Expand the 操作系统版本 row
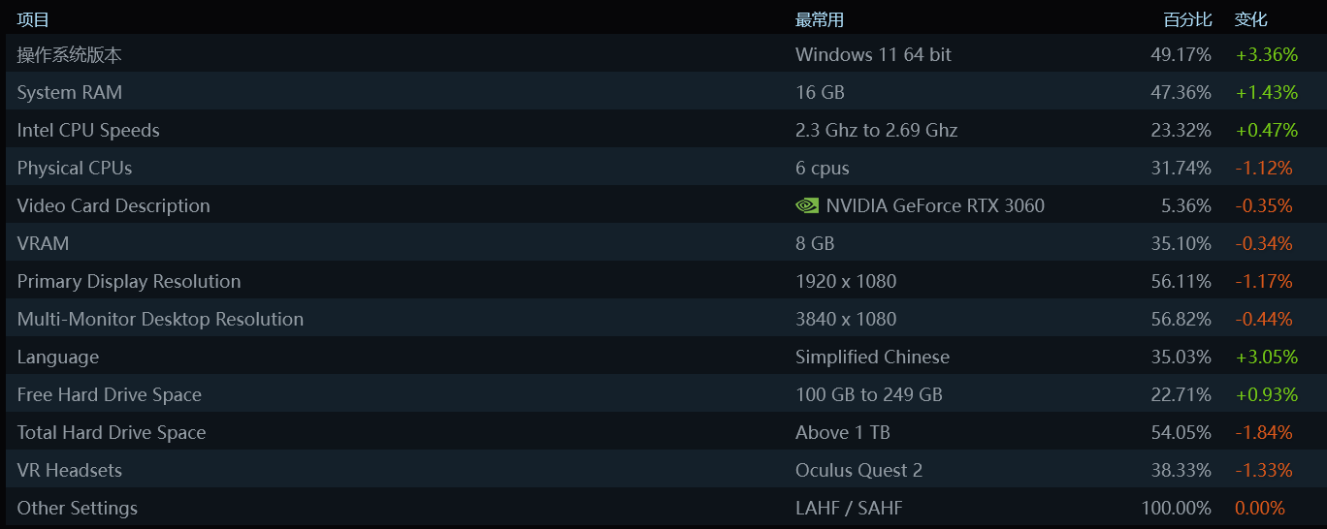Screen dimensions: 1327x529 coord(663,54)
